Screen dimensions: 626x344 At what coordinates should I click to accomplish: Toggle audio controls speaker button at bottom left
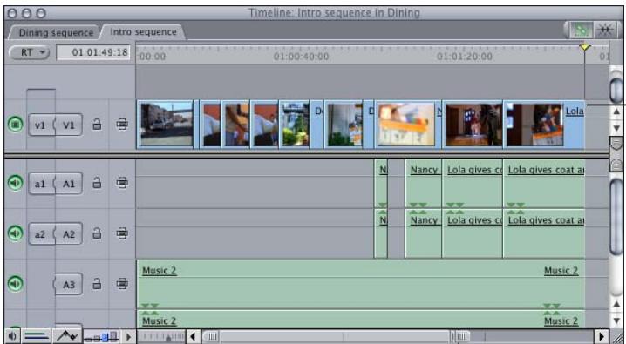[12, 337]
